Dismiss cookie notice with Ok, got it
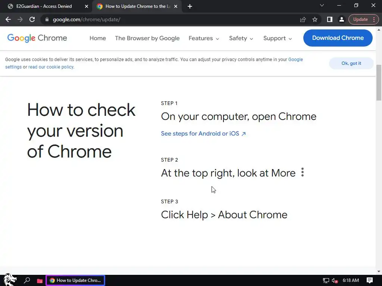Screen dimensions: 382x286 pyautogui.click(x=351, y=63)
